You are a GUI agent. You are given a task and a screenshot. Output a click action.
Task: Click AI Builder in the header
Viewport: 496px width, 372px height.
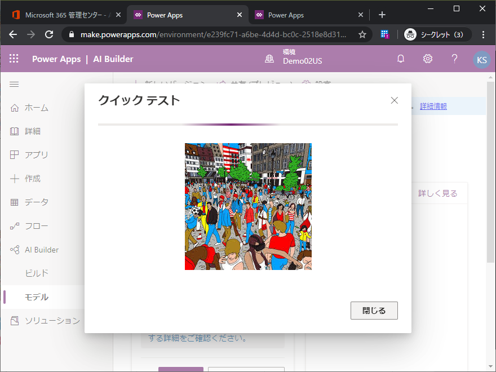[x=113, y=59]
